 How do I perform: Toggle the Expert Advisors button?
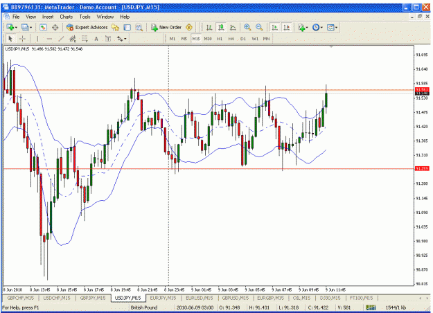[x=87, y=27]
